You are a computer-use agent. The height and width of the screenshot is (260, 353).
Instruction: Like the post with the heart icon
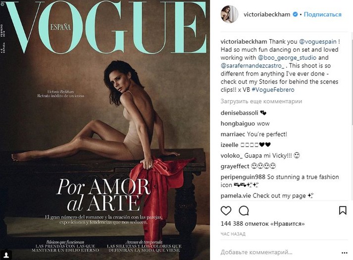coord(226,210)
